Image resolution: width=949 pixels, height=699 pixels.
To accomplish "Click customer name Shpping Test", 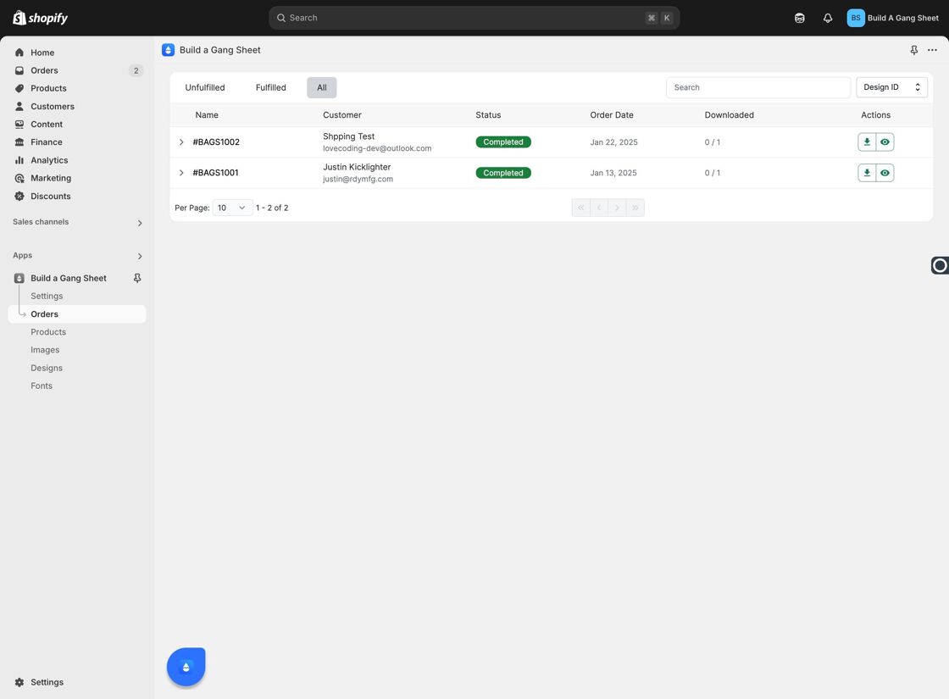I will pos(348,136).
